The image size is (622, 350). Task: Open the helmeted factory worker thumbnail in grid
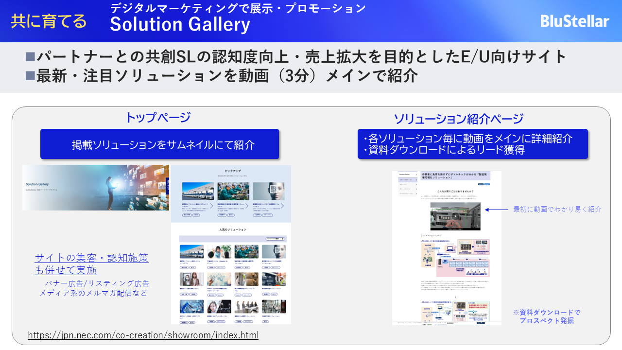(x=274, y=279)
